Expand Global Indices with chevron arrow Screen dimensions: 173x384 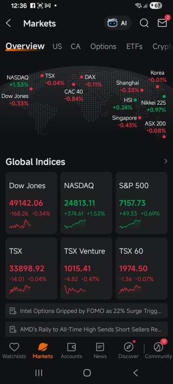pos(166,161)
